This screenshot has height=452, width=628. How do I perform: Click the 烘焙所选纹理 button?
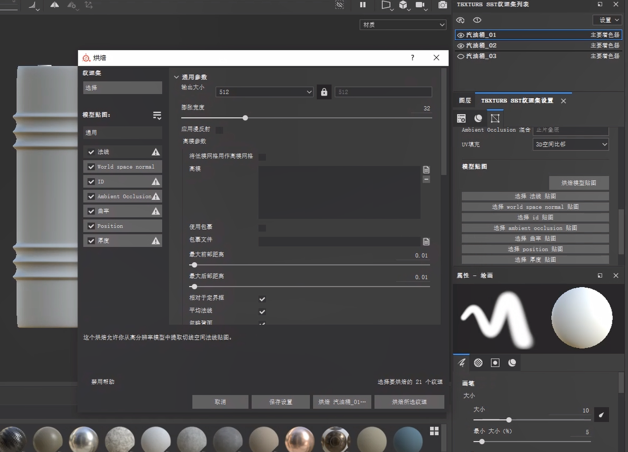[x=409, y=402]
